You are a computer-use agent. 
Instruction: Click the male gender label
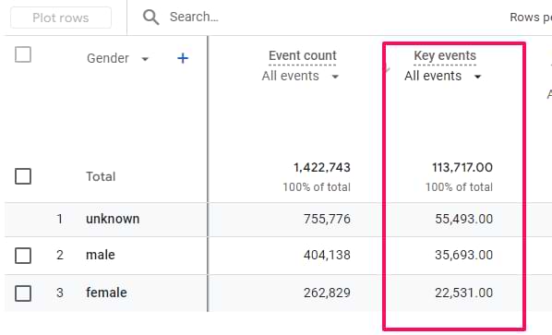pyautogui.click(x=101, y=255)
